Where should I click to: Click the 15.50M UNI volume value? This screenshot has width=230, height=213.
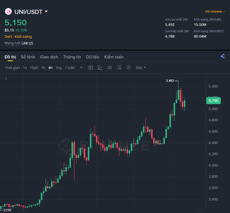point(200,25)
